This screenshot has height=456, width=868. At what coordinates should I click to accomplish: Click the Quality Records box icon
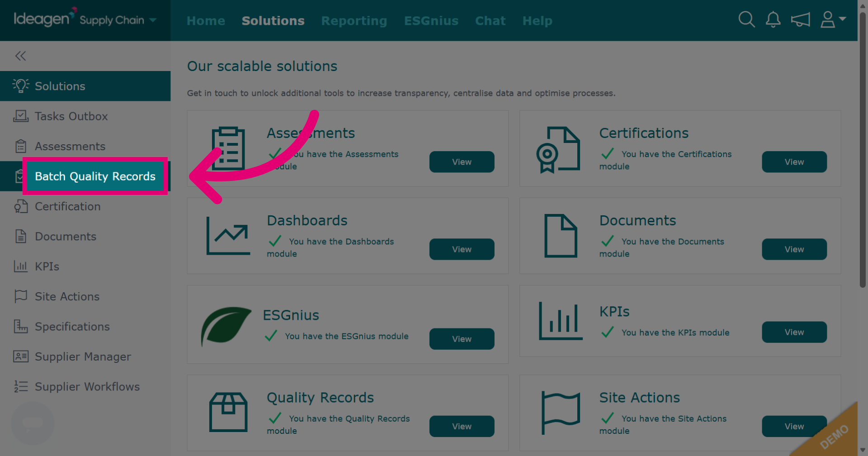pos(228,412)
